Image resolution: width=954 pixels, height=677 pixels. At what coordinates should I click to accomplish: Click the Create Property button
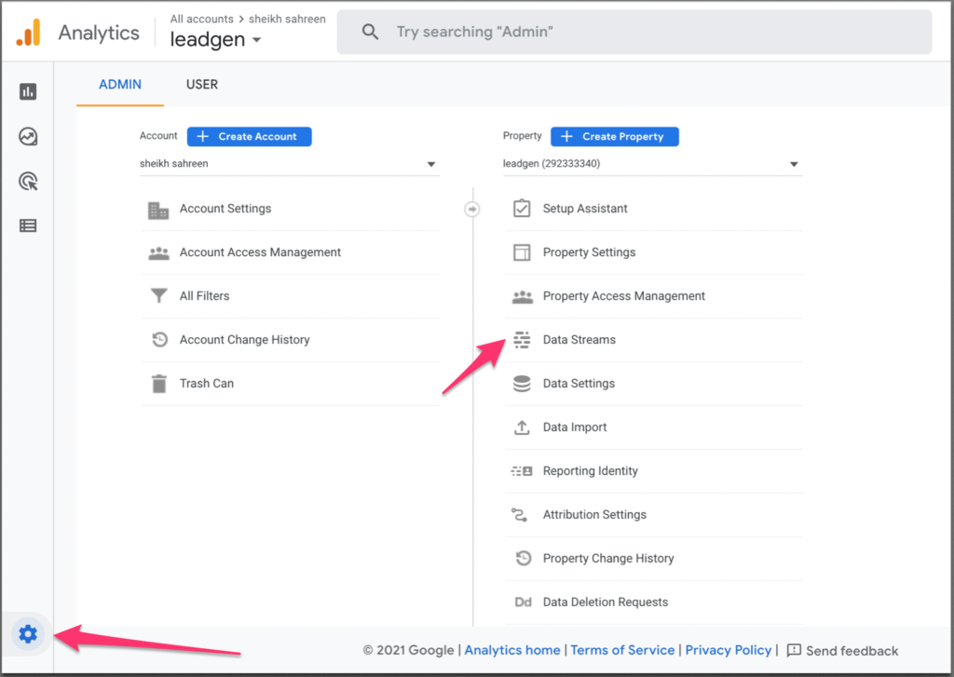615,136
